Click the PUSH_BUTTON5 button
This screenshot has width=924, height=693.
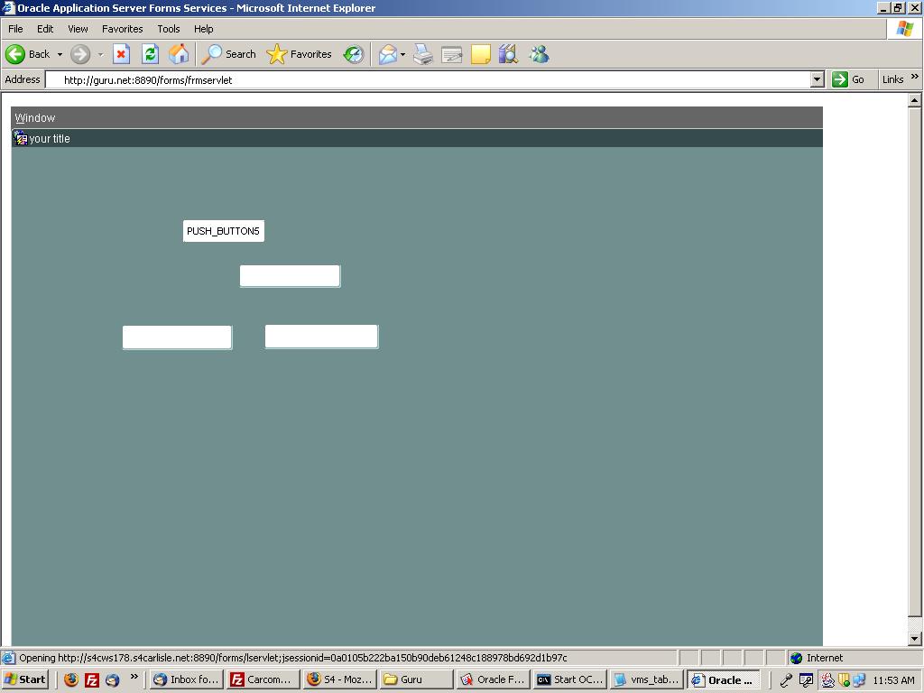[x=223, y=231]
